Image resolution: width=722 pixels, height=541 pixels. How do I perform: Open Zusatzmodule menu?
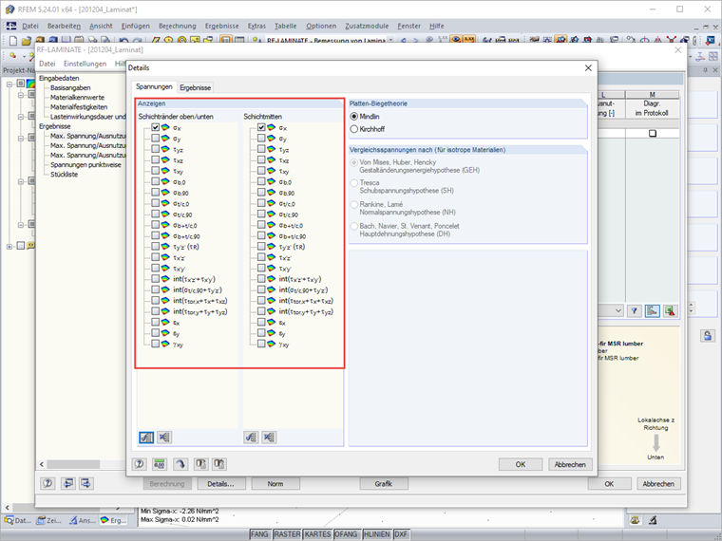pos(367,27)
